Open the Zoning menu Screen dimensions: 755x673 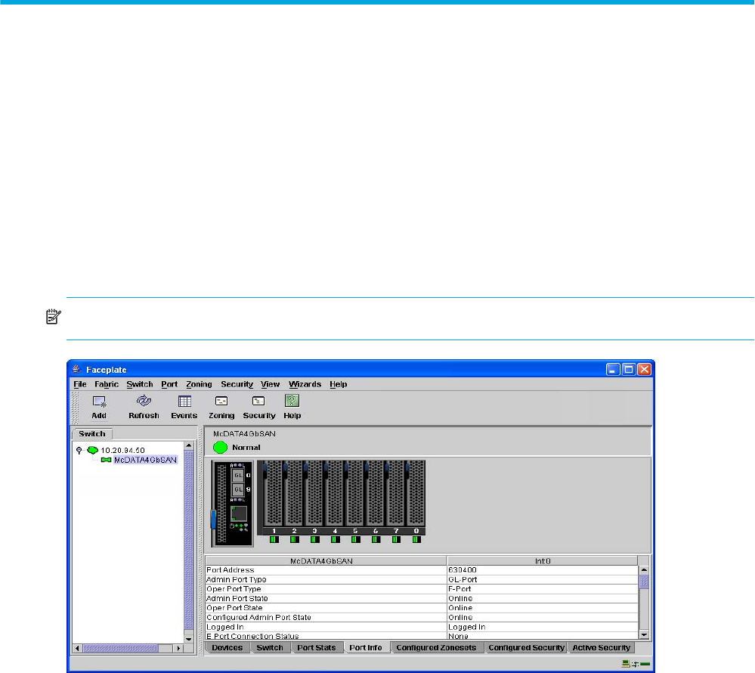(x=199, y=384)
